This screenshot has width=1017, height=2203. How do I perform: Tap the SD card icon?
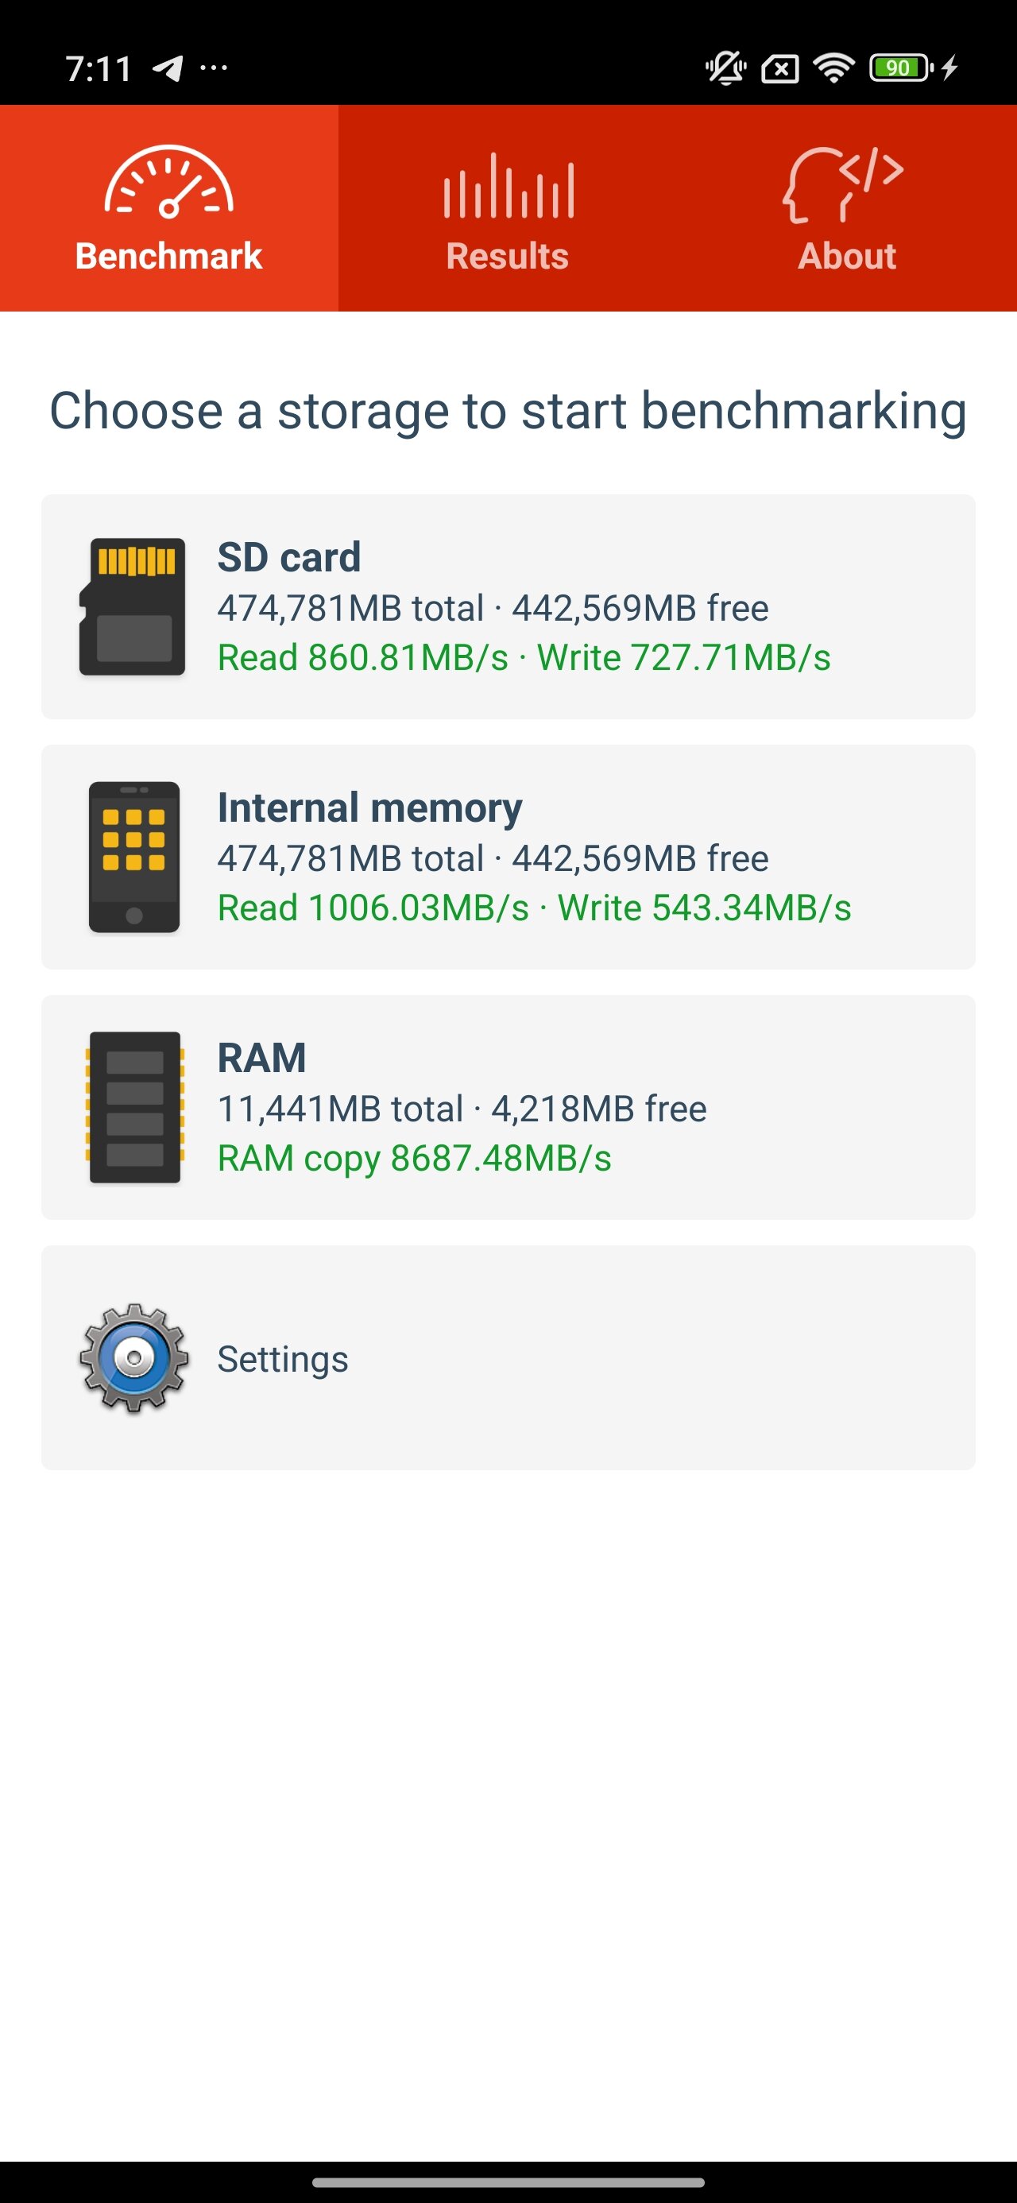(x=133, y=606)
